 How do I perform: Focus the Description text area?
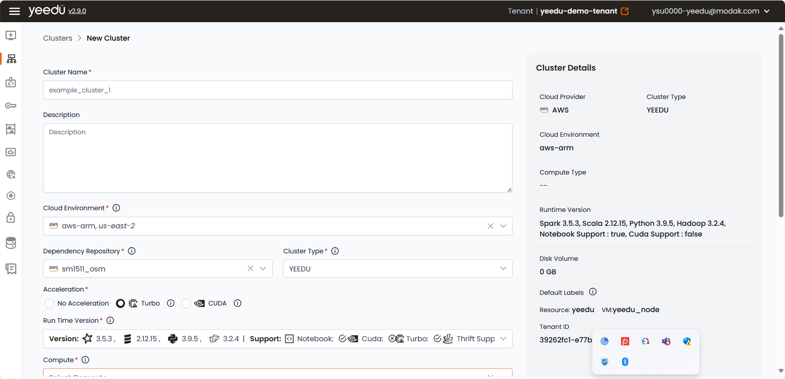coord(278,158)
